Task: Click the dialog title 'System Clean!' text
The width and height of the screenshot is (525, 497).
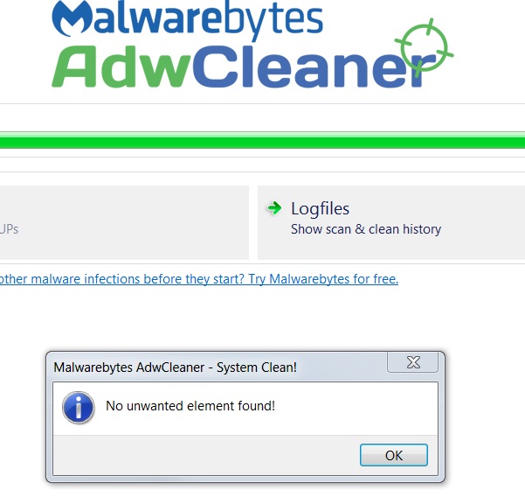Action: click(x=257, y=367)
